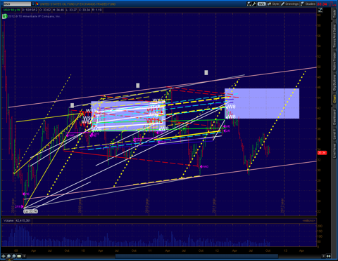Screen dimensions: 338x261
Task: Click the green info icon on chart
Action: click(5, 16)
